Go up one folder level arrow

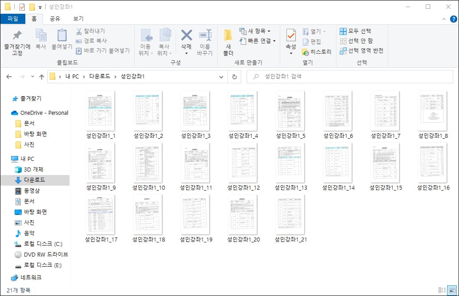click(42, 77)
